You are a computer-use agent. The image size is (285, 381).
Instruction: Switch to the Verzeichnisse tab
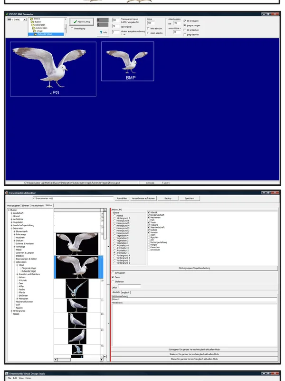tap(38, 206)
